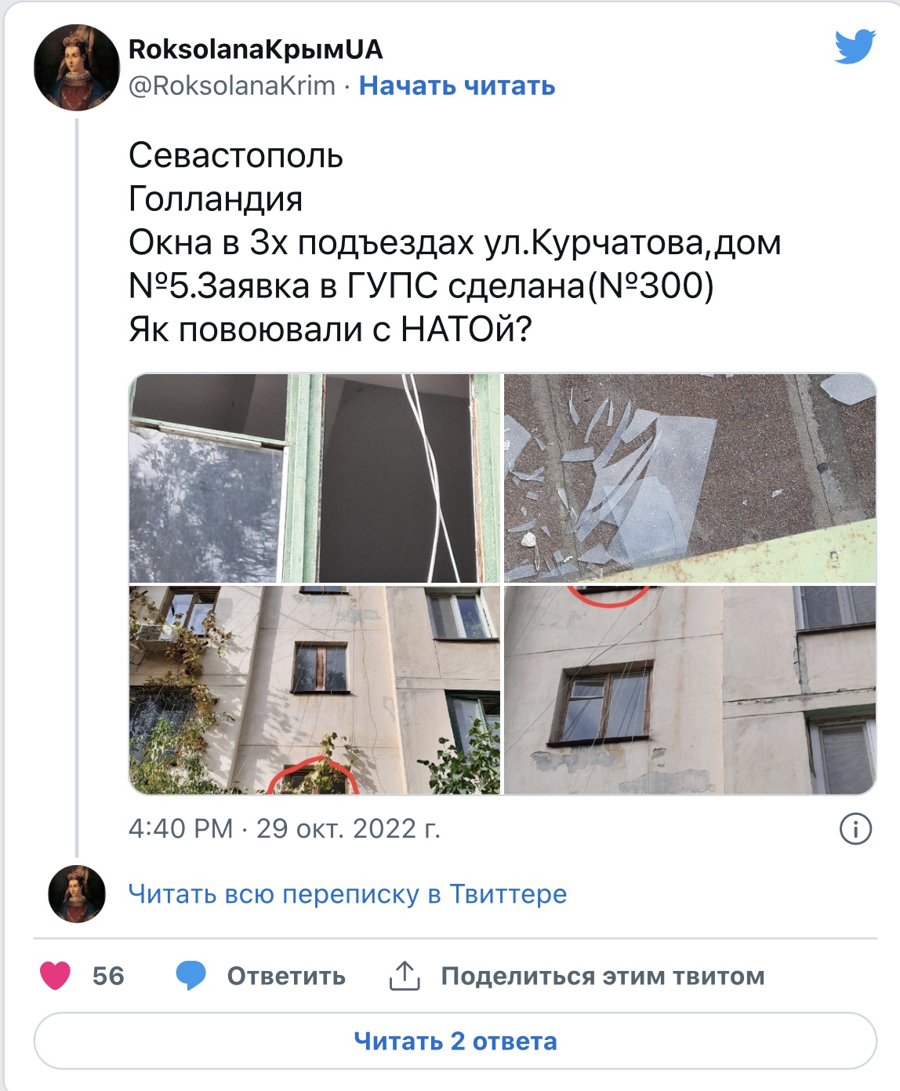
Task: Open broken window frame photo
Action: [x=314, y=478]
